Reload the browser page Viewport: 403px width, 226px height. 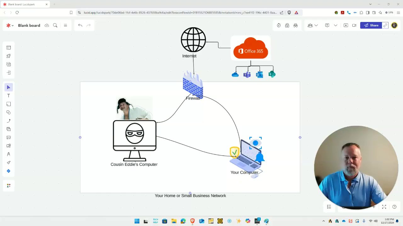tap(17, 13)
